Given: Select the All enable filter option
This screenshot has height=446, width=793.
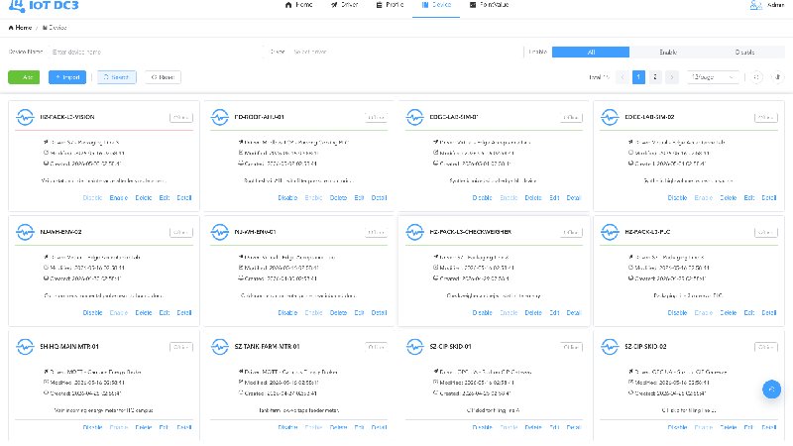Looking at the screenshot, I should (x=591, y=53).
